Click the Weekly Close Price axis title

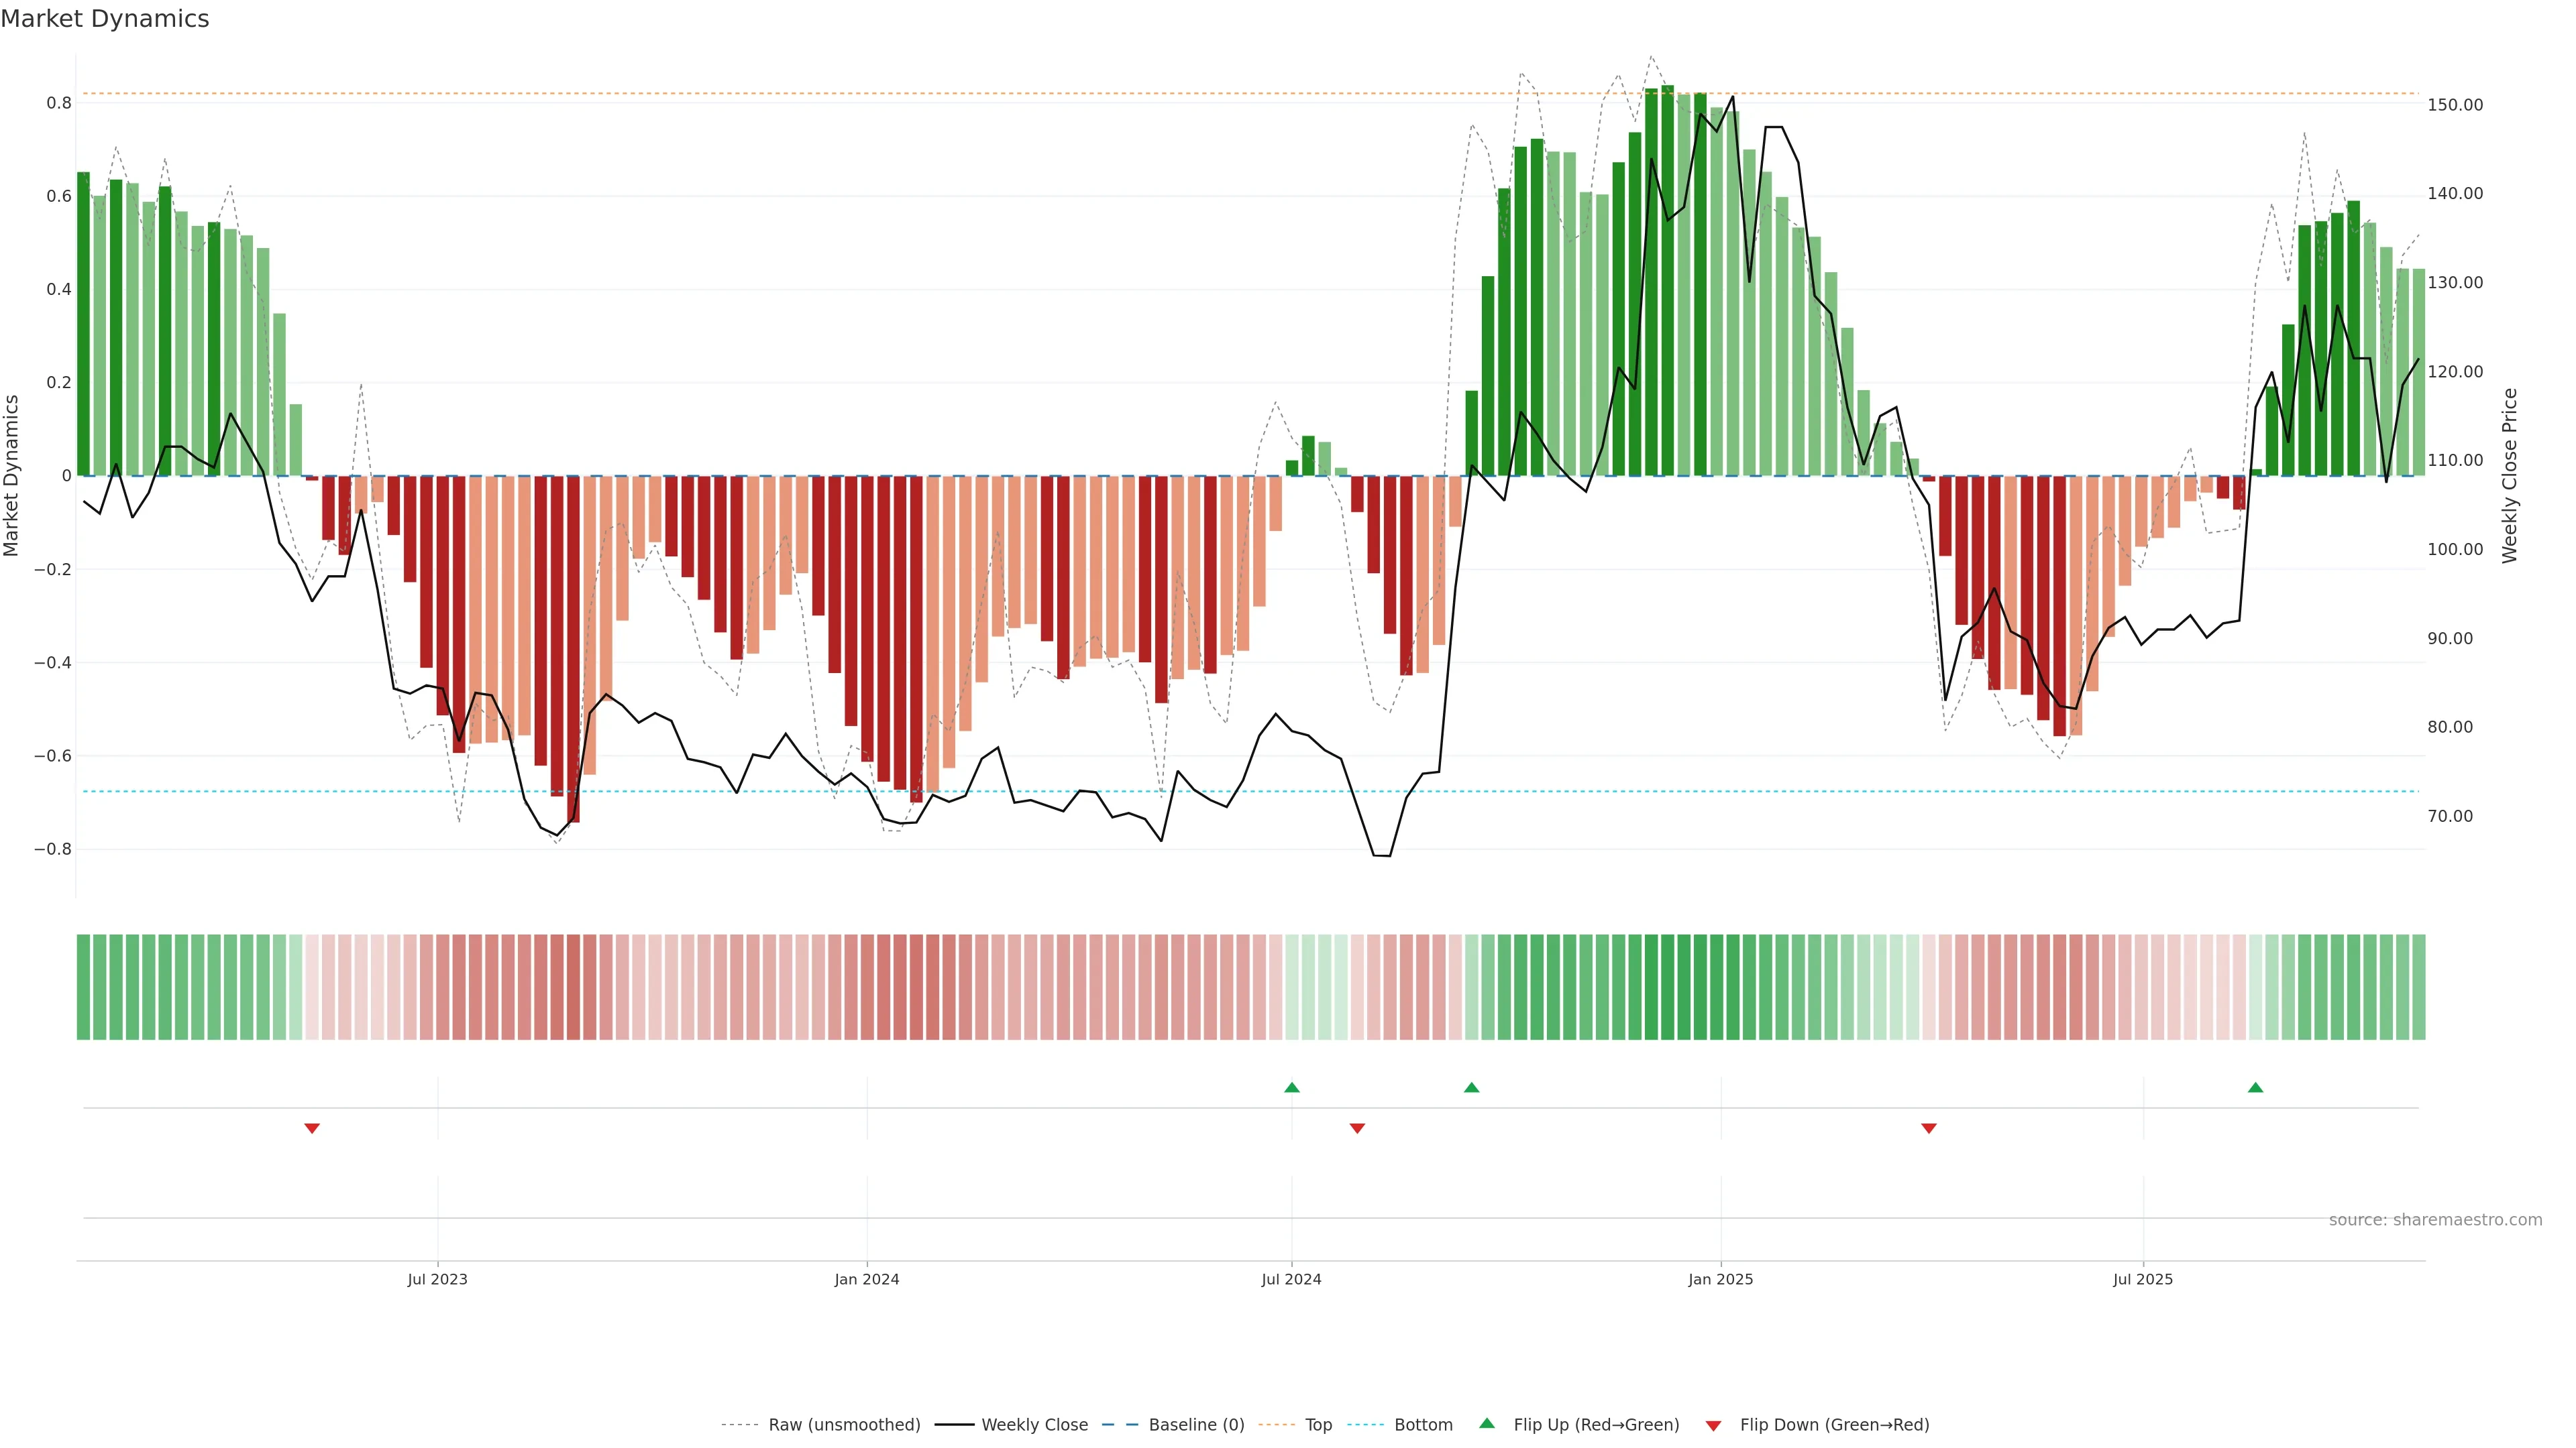(x=2509, y=476)
